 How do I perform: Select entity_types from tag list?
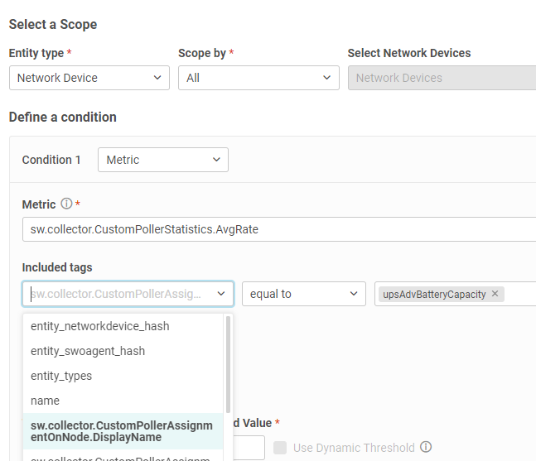(61, 376)
